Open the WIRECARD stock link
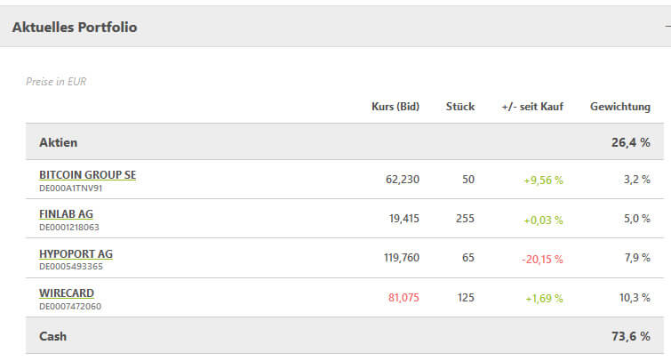671x361 pixels. pyautogui.click(x=67, y=293)
